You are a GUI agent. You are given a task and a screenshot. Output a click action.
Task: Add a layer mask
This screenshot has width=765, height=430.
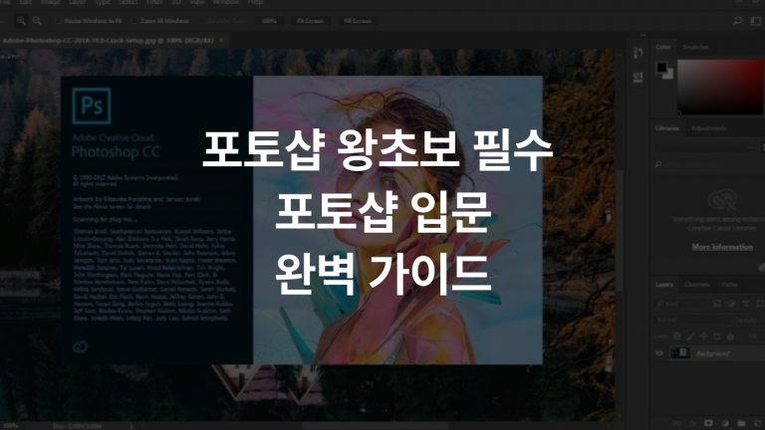(708, 423)
